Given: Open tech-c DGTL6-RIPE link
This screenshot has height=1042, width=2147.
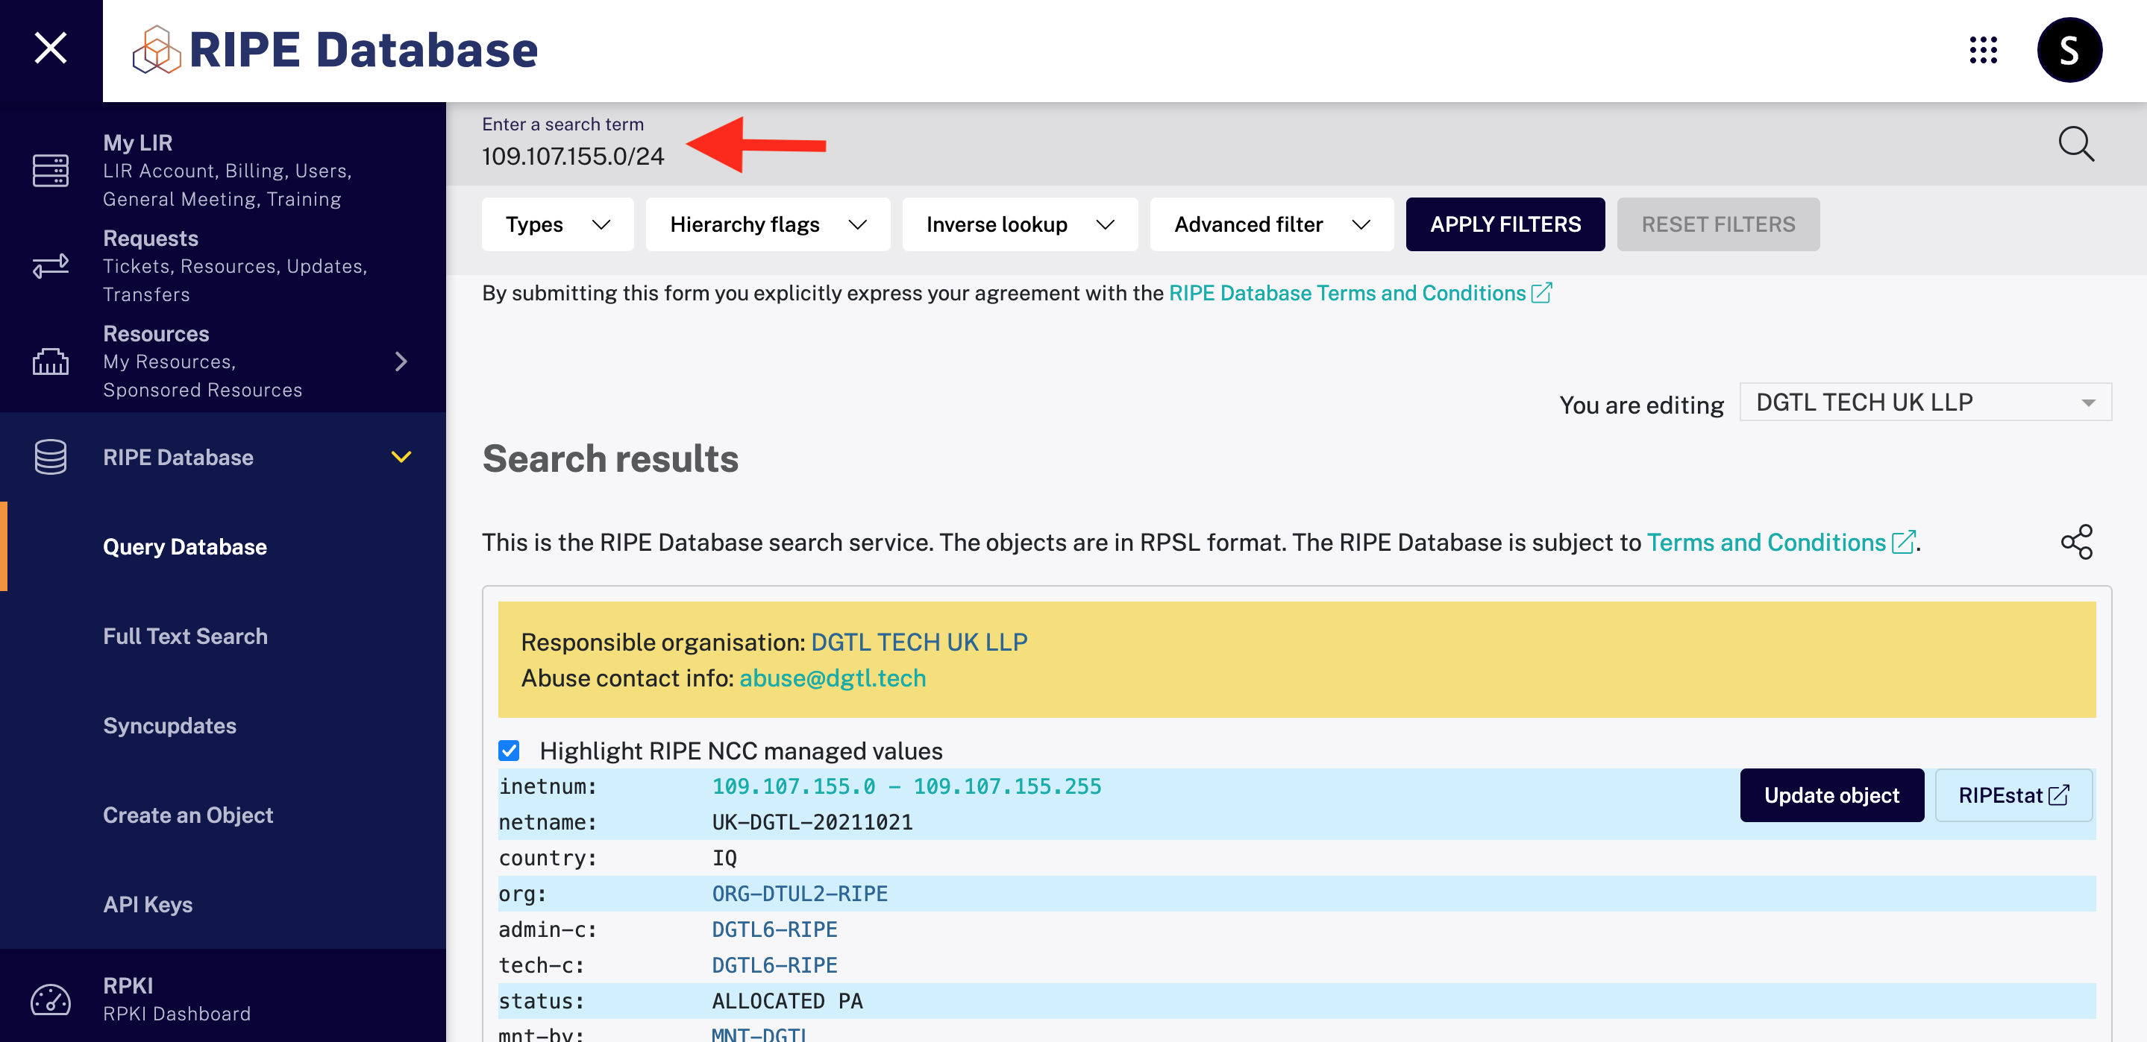Looking at the screenshot, I should 774,965.
